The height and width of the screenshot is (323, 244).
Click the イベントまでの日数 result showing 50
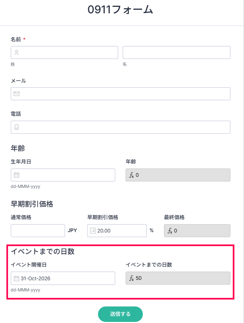178,278
